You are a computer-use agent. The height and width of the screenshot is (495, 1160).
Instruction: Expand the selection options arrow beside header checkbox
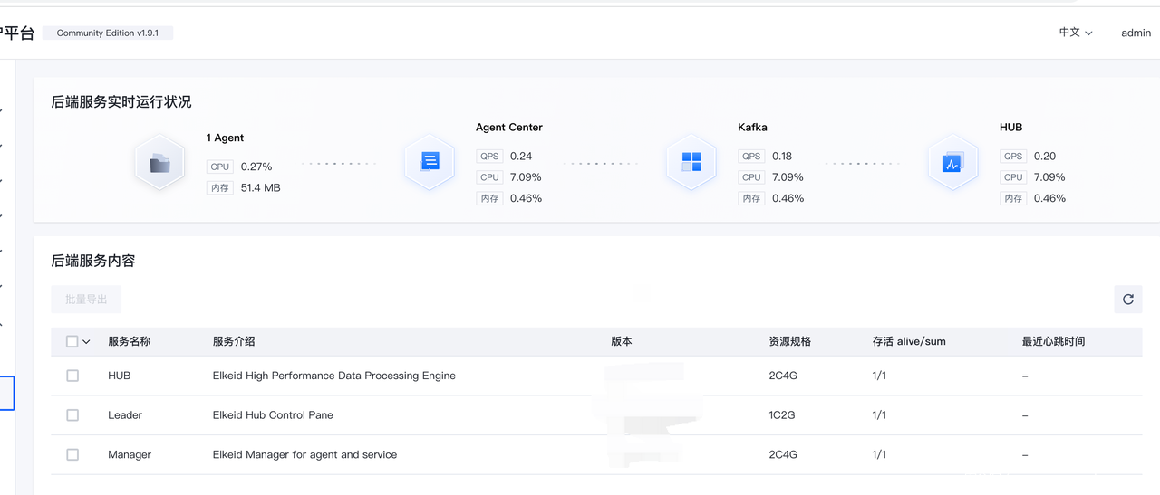pyautogui.click(x=87, y=342)
